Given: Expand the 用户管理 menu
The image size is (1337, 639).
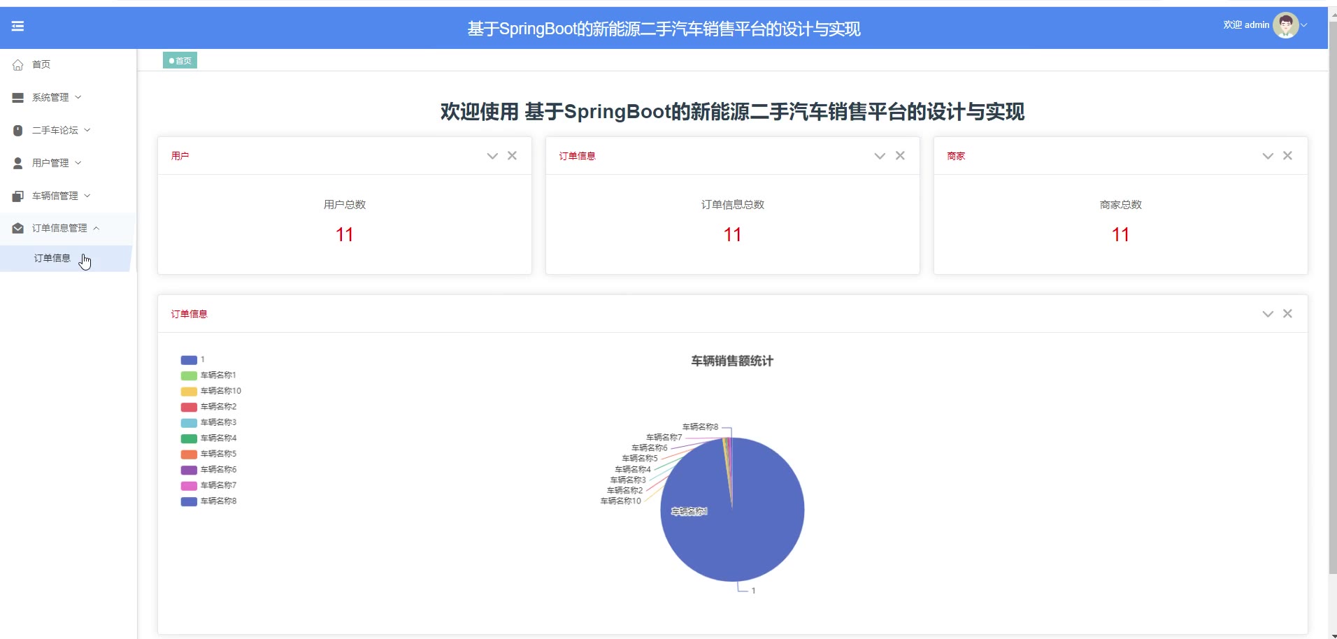Looking at the screenshot, I should point(68,163).
